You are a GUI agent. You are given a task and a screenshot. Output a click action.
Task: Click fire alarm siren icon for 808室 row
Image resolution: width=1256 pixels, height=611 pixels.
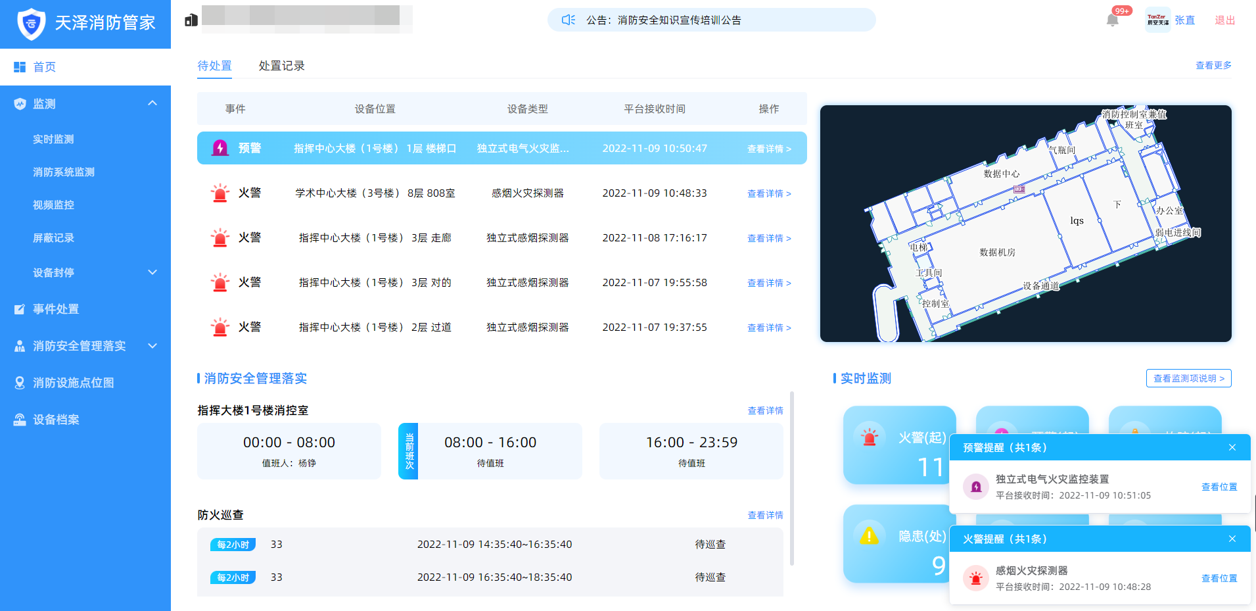coord(220,193)
